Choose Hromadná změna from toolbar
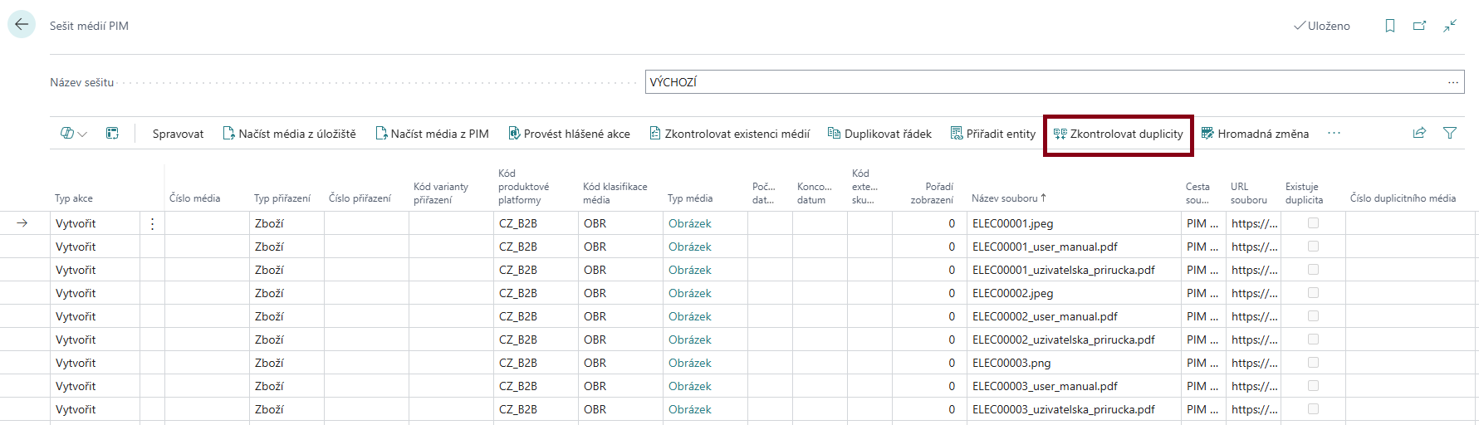1479x425 pixels. tap(1255, 134)
